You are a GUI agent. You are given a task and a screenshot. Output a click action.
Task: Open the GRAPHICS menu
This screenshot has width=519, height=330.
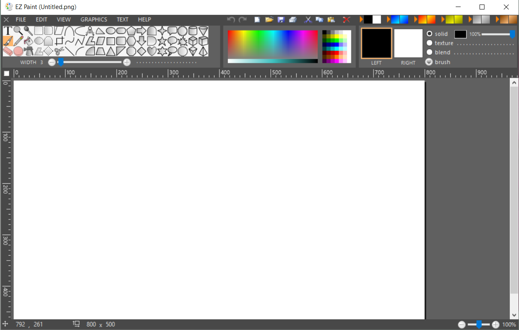point(94,19)
